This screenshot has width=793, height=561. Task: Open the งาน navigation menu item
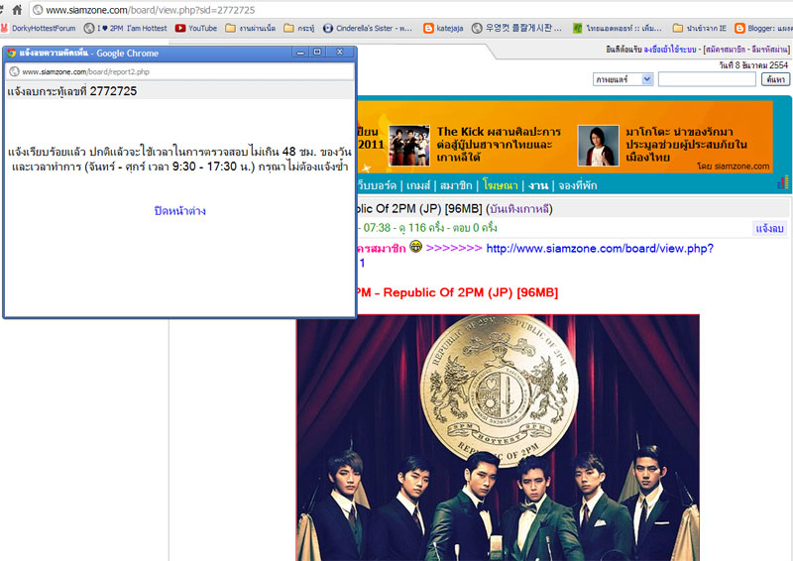pyautogui.click(x=538, y=185)
